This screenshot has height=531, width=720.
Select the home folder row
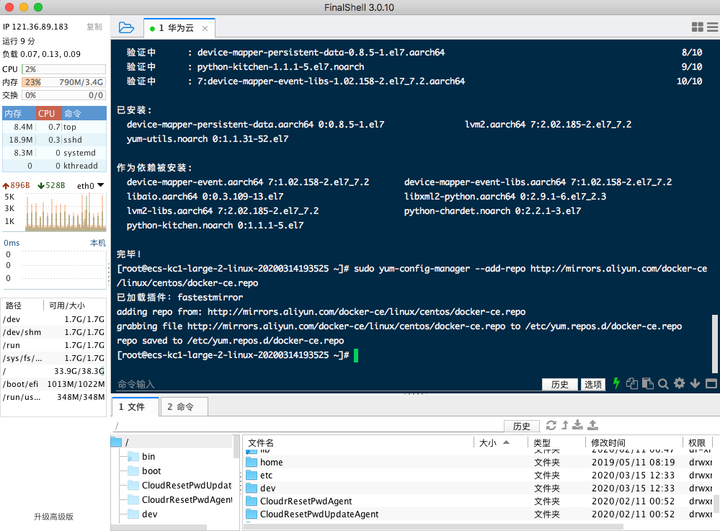tap(478, 462)
